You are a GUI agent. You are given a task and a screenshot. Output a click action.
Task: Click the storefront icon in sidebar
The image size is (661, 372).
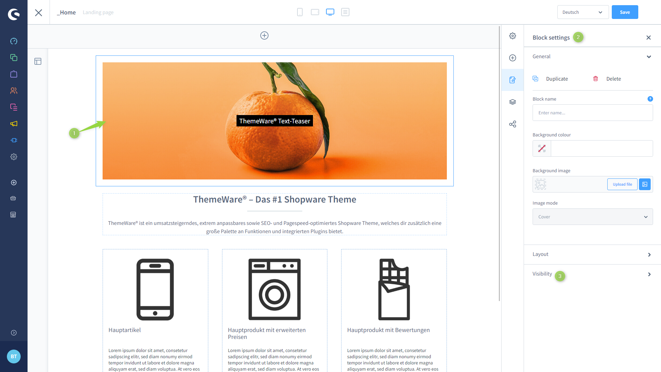tap(13, 215)
